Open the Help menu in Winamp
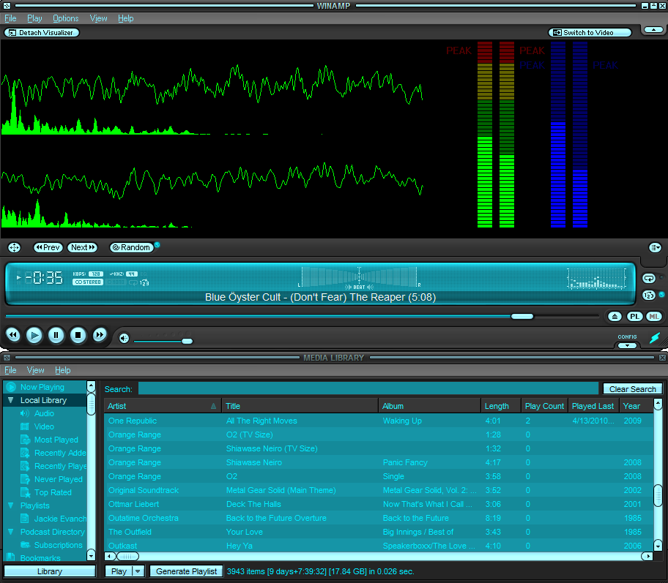 126,18
